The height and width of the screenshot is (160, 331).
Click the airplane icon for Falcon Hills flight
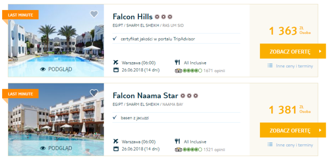[x=116, y=63]
